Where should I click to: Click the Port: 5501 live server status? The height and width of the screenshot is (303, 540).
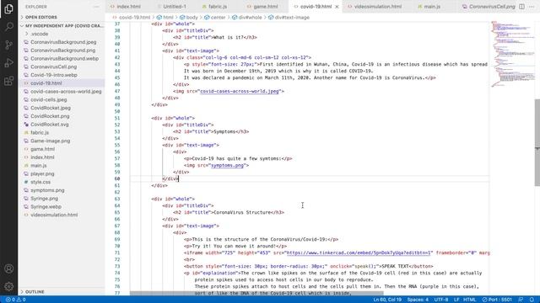[x=497, y=300]
